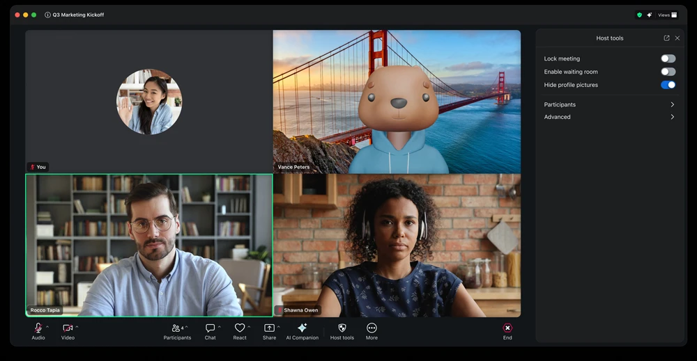Launch the AI Companion

tap(302, 328)
